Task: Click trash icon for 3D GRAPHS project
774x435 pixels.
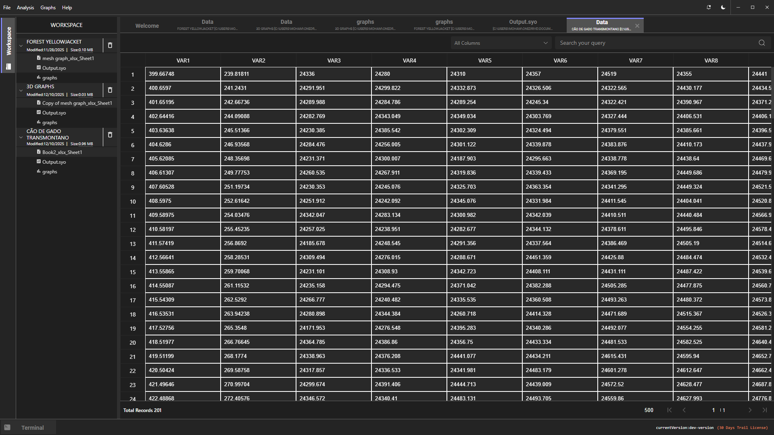Action: [110, 90]
